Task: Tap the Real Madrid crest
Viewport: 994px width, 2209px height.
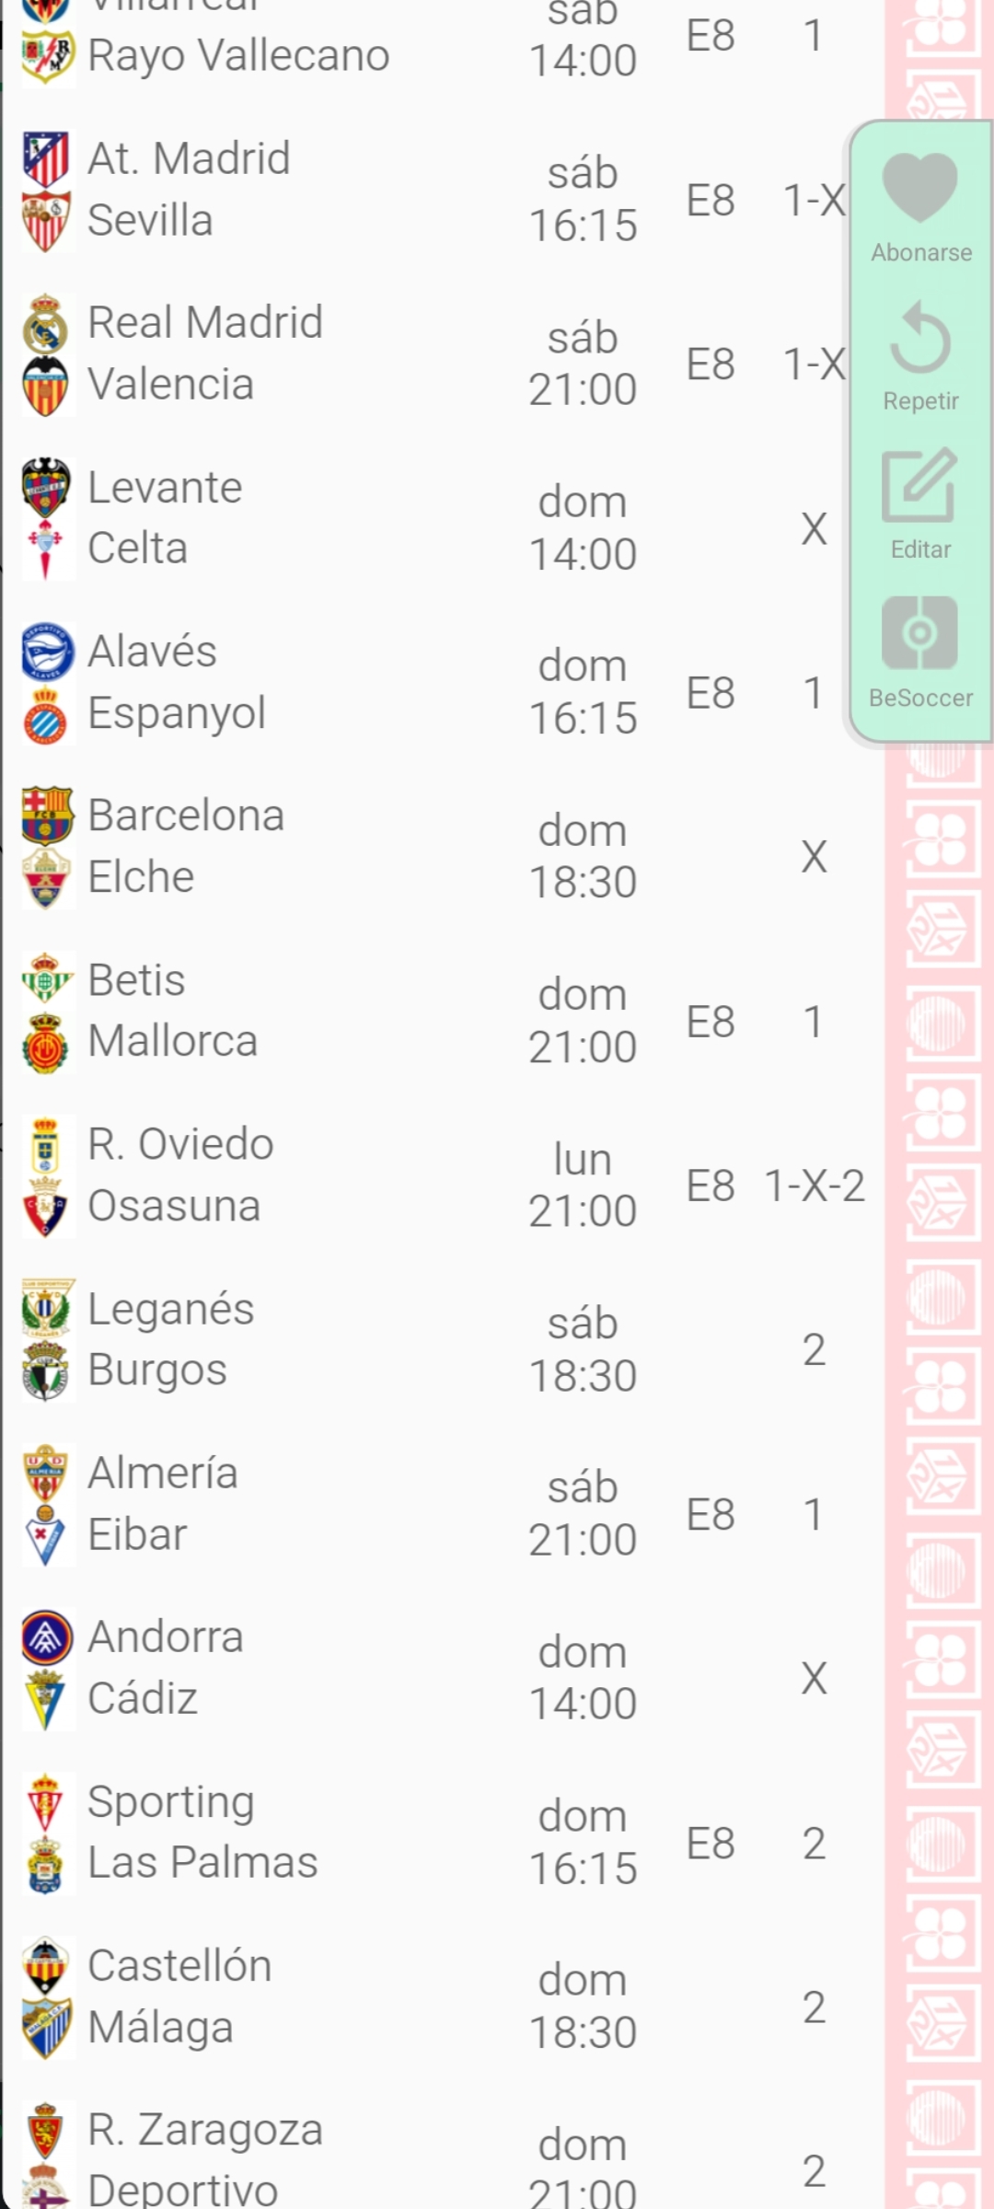Action: (46, 325)
